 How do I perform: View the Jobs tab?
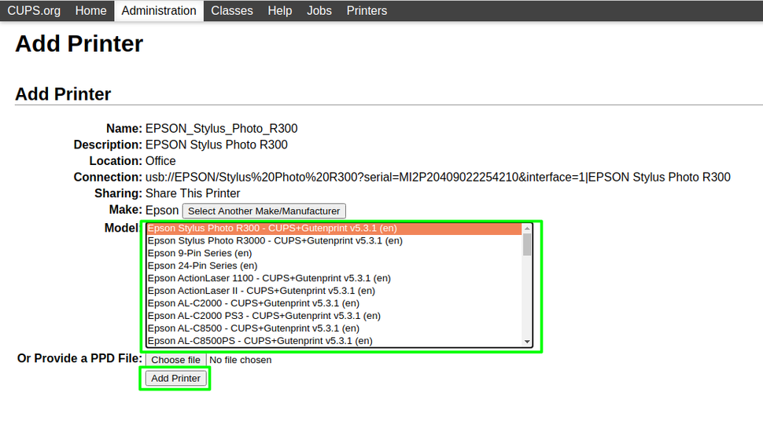319,11
